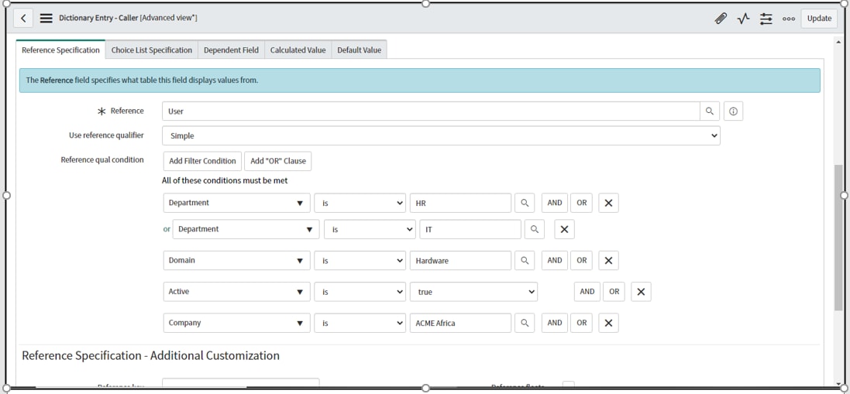The image size is (850, 394).
Task: Open the activity stream icon
Action: tap(744, 19)
